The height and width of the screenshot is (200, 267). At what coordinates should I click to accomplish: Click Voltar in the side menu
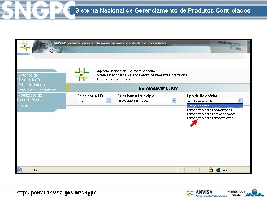pos(41,106)
